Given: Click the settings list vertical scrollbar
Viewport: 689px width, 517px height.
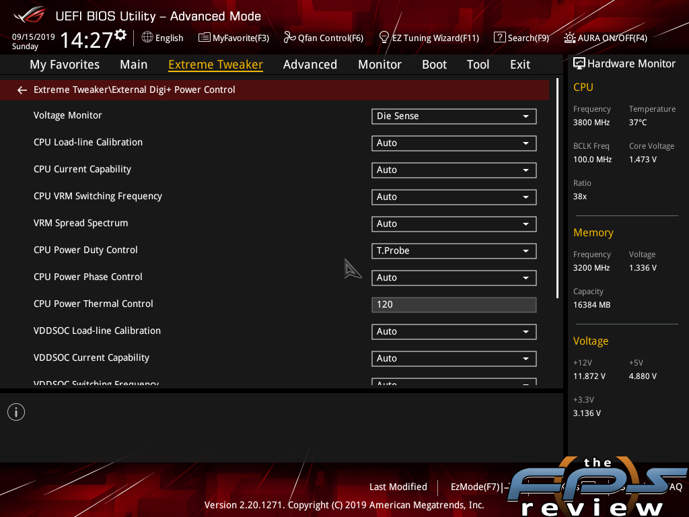Looking at the screenshot, I should click(x=557, y=188).
